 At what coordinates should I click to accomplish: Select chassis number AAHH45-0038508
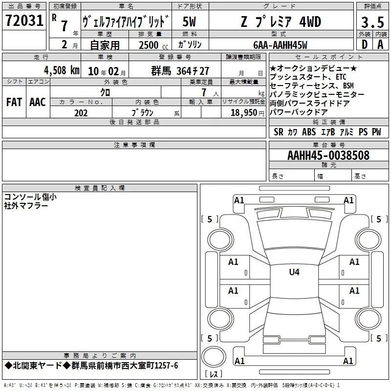[328, 155]
